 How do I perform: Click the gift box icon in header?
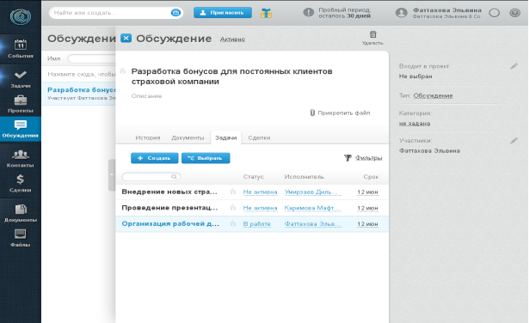(x=266, y=13)
